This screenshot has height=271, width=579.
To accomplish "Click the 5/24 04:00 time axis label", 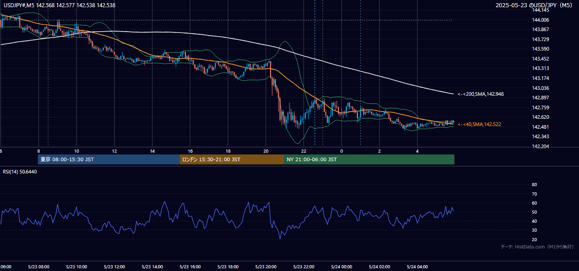I will tap(417, 267).
